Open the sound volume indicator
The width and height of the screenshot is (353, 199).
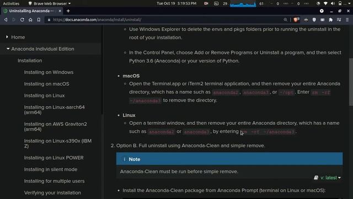[333, 4]
